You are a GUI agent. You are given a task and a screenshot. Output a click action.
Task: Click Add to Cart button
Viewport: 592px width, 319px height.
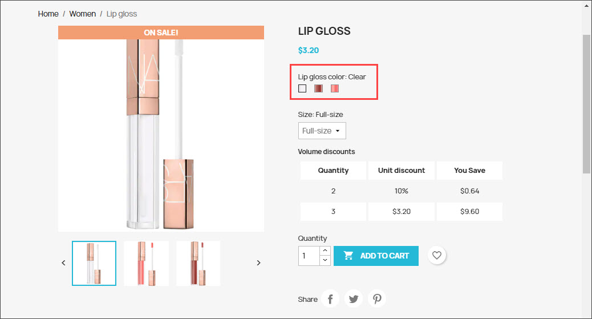click(376, 256)
